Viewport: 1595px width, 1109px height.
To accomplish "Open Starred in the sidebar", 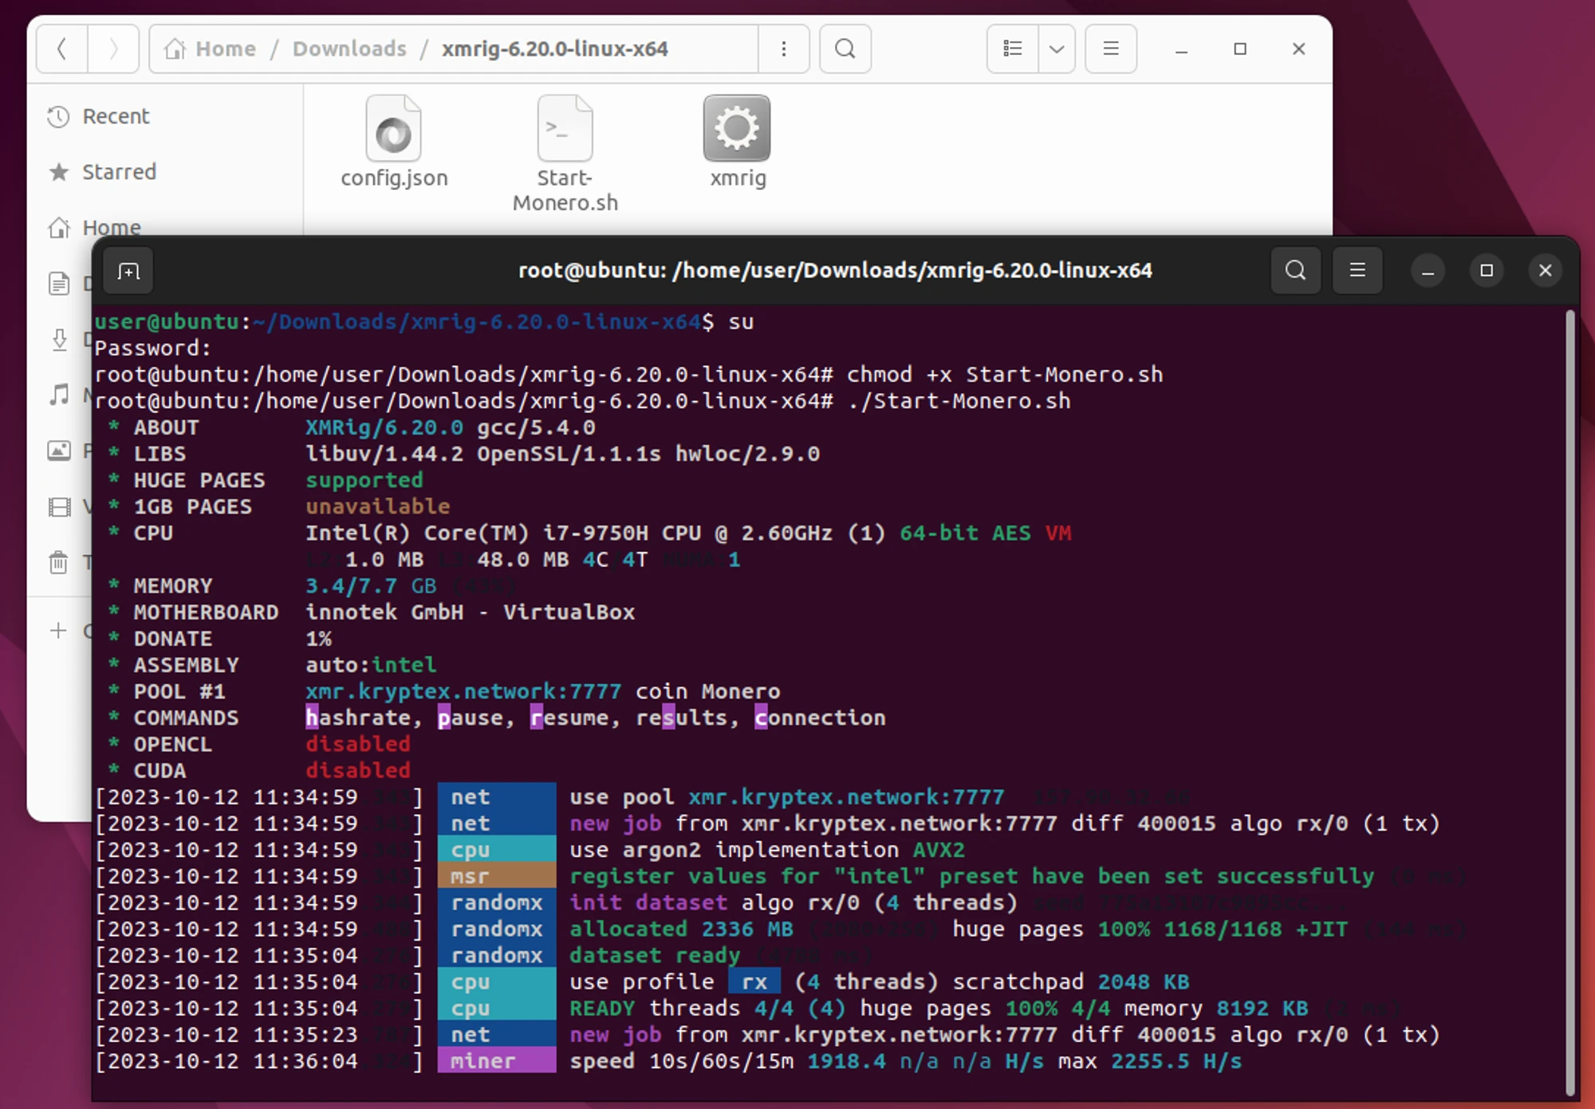I will tap(119, 172).
